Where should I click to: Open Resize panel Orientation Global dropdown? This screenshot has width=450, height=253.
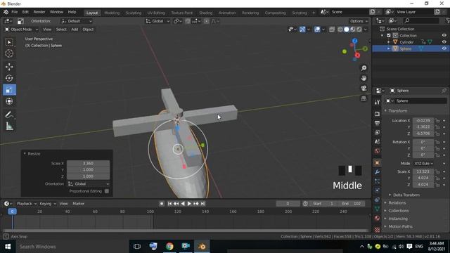89,184
